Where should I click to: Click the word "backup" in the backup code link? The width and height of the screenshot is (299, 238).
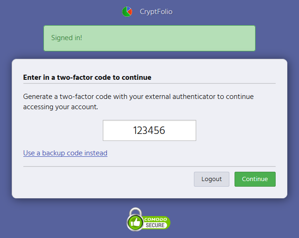pos(53,153)
